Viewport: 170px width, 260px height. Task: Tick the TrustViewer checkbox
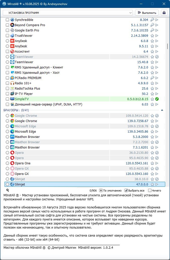pos(7,36)
